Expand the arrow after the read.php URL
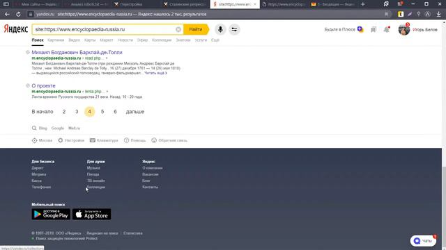 pos(107,58)
